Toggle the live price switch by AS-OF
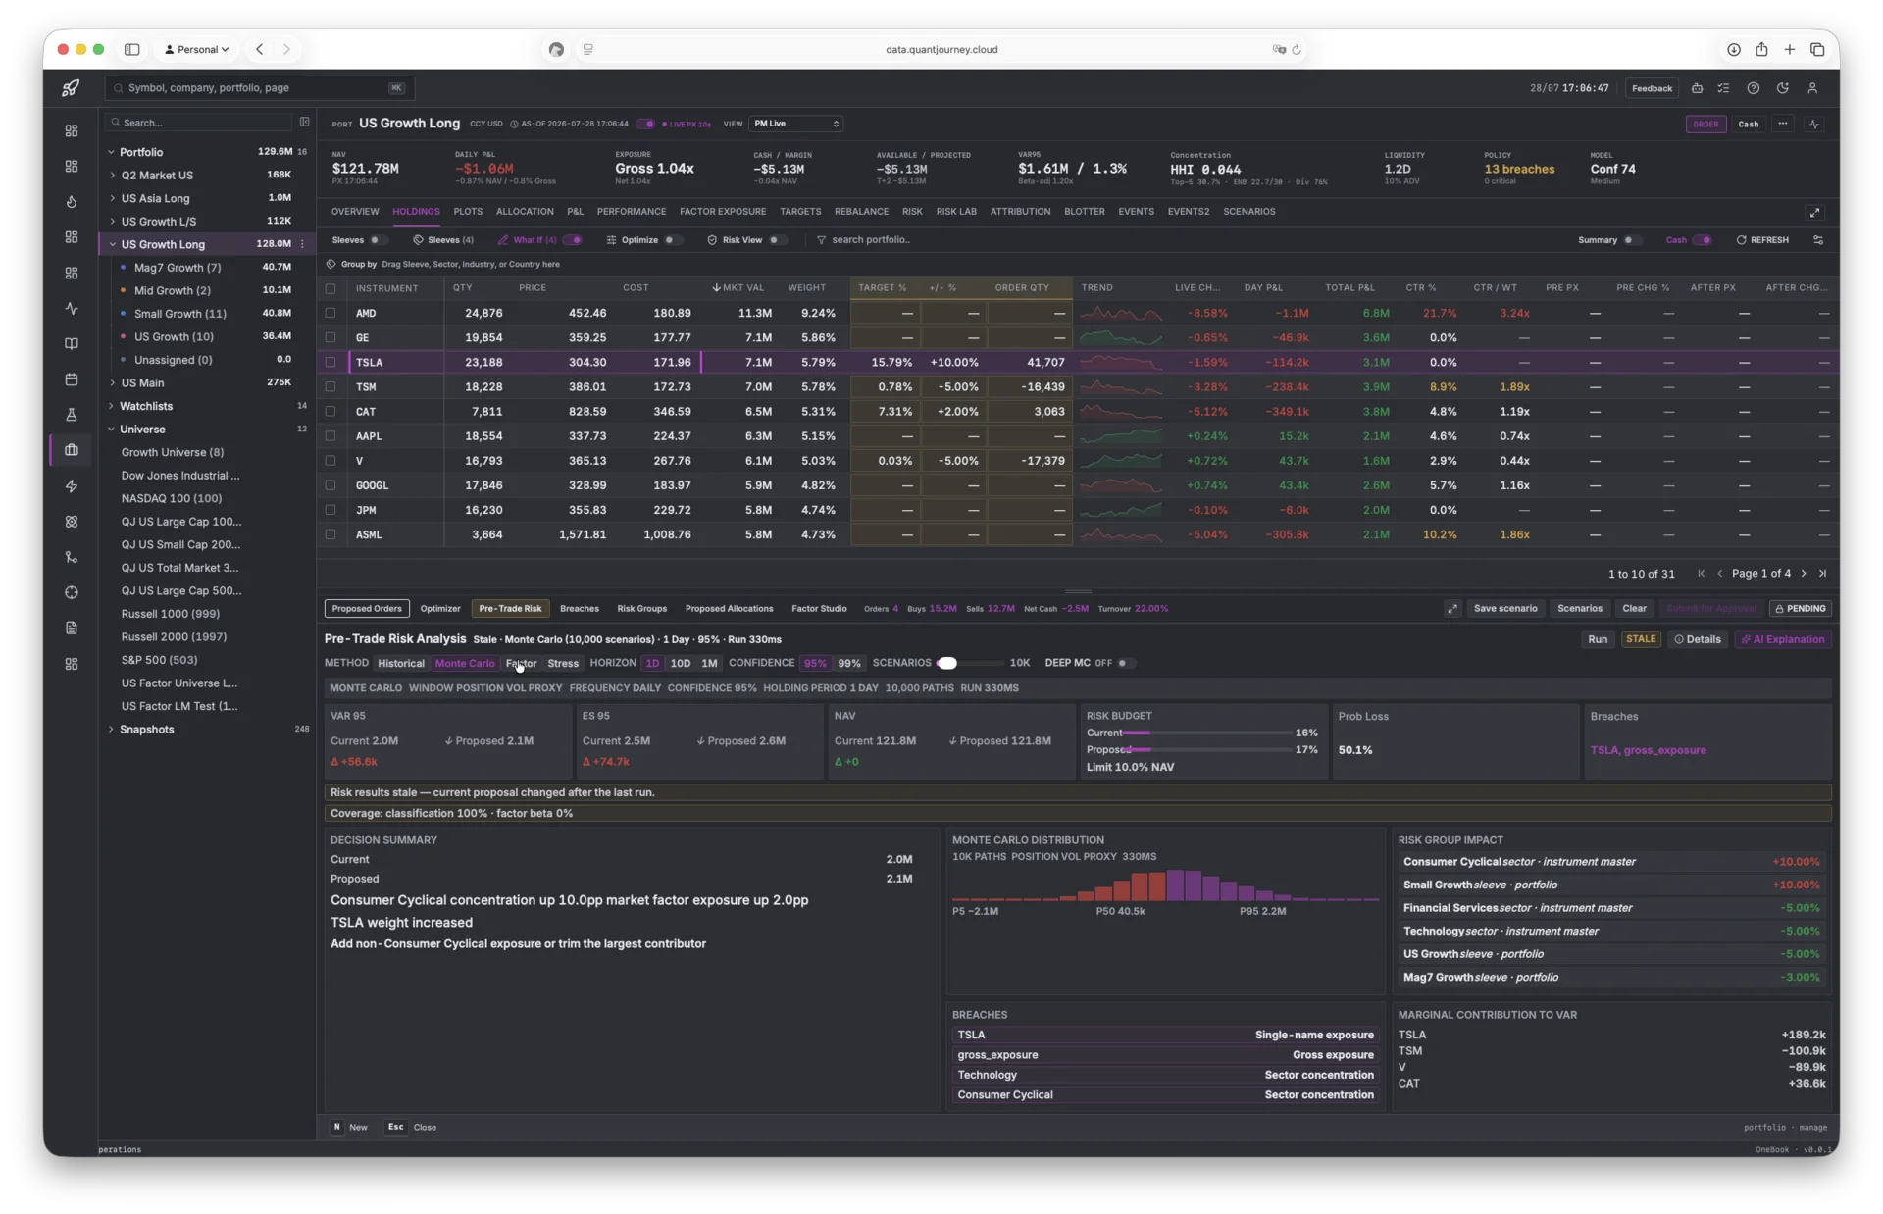1883x1214 pixels. [645, 125]
